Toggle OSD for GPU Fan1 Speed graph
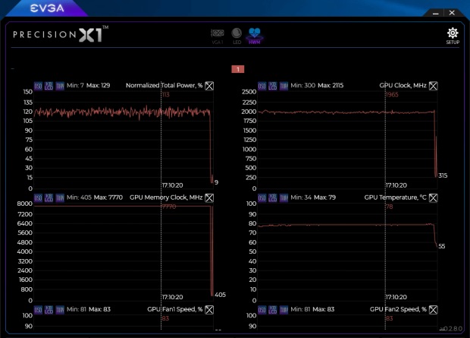 click(38, 309)
